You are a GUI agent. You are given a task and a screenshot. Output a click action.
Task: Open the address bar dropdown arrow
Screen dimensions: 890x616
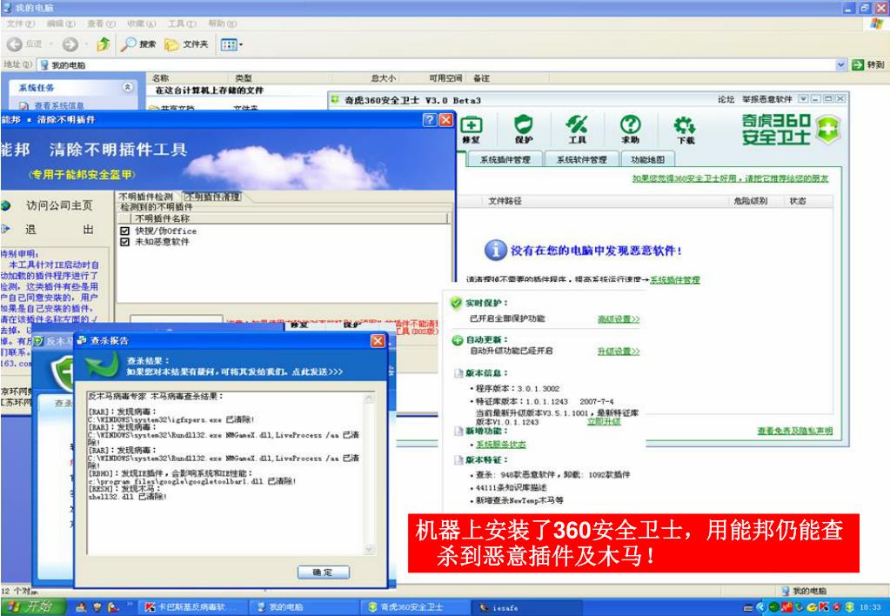pos(840,64)
